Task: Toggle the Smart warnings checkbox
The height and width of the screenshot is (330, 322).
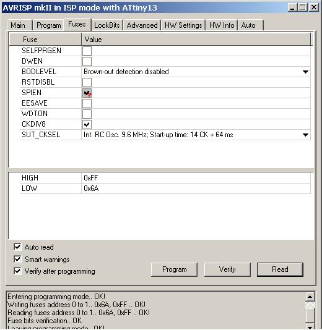Action: (17, 259)
